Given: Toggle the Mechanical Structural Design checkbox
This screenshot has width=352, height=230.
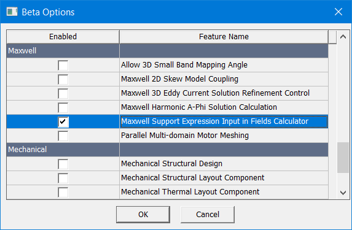Looking at the screenshot, I should tap(63, 164).
